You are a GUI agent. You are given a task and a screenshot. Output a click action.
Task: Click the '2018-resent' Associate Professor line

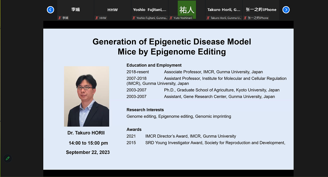[x=195, y=72]
